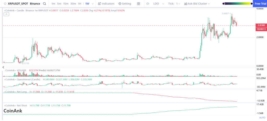Click the Ampl:10.62% value
This screenshot has width=267, height=121.
pyautogui.click(x=118, y=10)
